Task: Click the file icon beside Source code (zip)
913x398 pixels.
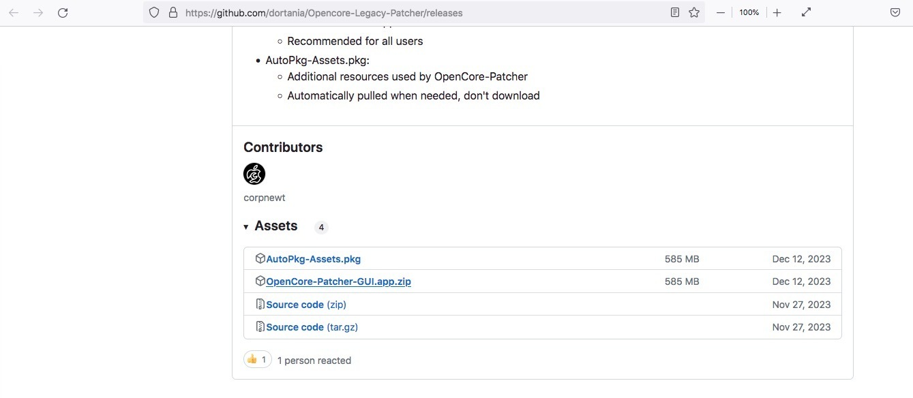Action: (x=260, y=305)
